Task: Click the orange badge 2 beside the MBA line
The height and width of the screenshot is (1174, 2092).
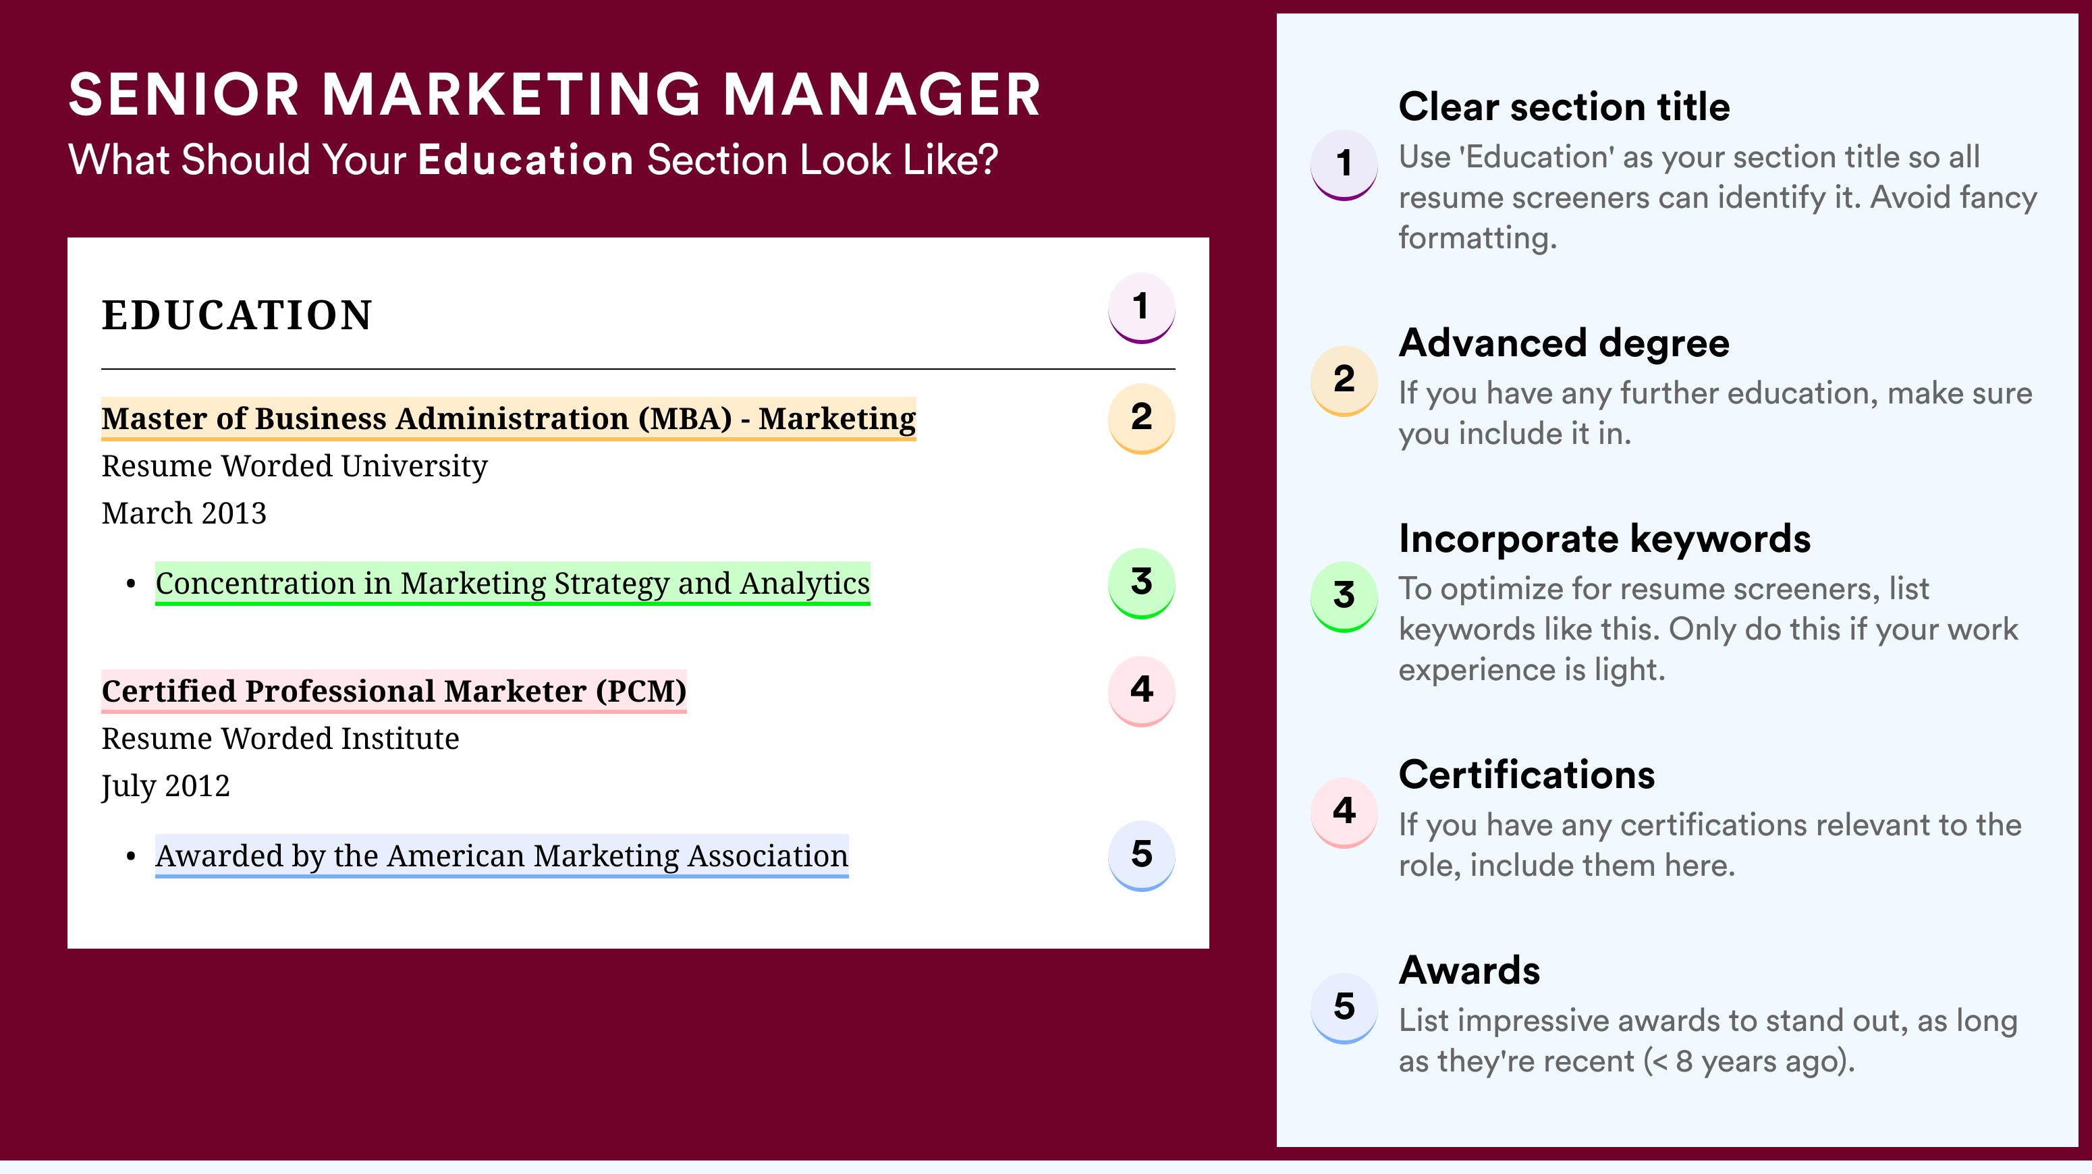Action: click(1141, 419)
